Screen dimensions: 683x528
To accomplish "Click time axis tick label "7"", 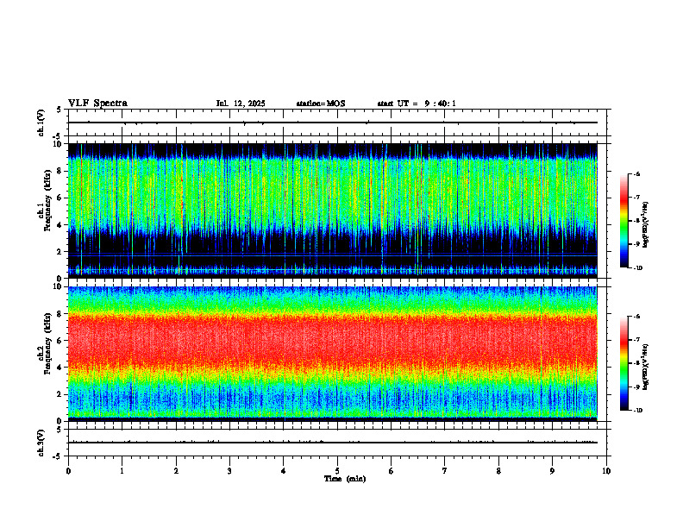I will point(445,471).
